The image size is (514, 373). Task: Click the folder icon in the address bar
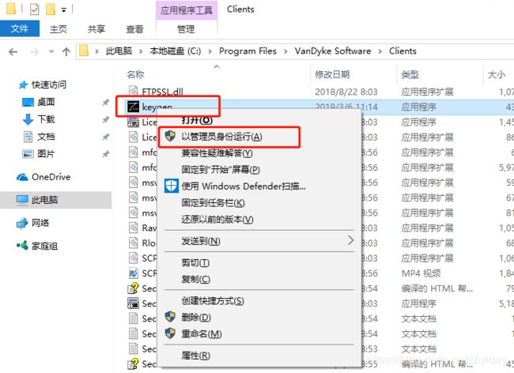(x=84, y=51)
